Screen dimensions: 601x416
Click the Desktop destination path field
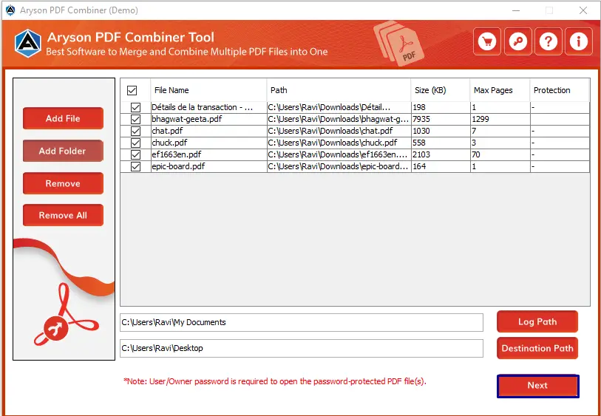(x=301, y=348)
